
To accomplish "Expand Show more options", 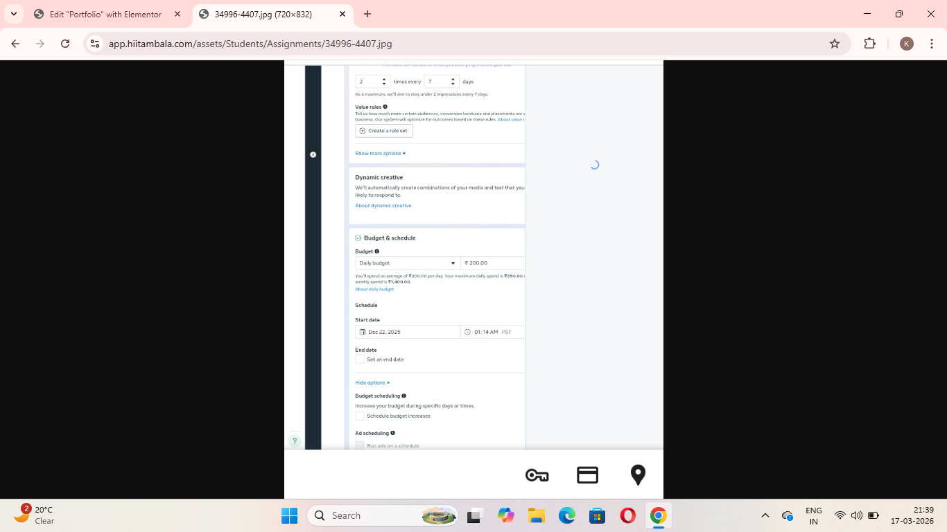I will click(380, 153).
